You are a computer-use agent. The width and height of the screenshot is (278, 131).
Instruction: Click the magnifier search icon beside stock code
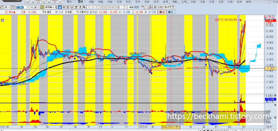(x=32, y=7)
